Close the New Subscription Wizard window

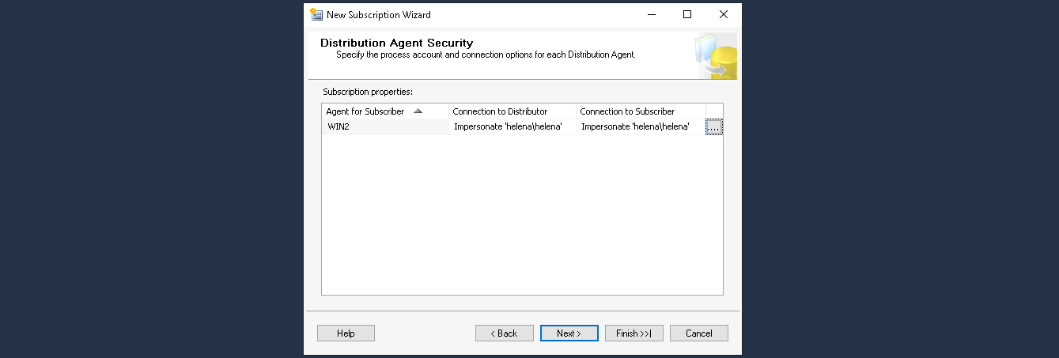point(723,14)
